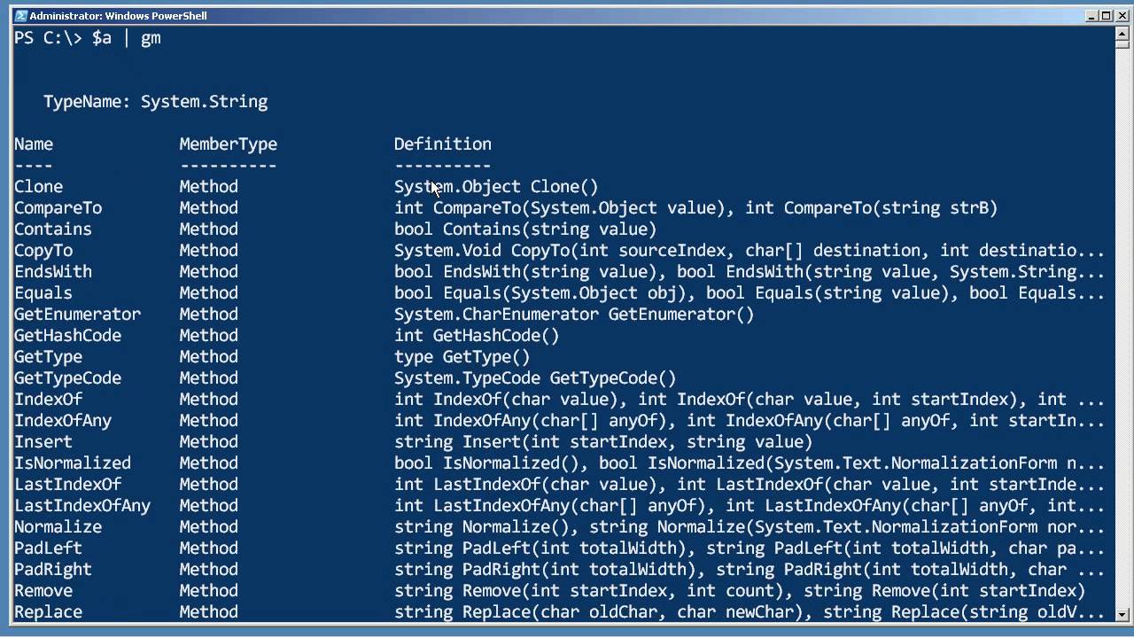Minimize the Windows PowerShell window
Screen dimensions: 1134x638
(1092, 16)
